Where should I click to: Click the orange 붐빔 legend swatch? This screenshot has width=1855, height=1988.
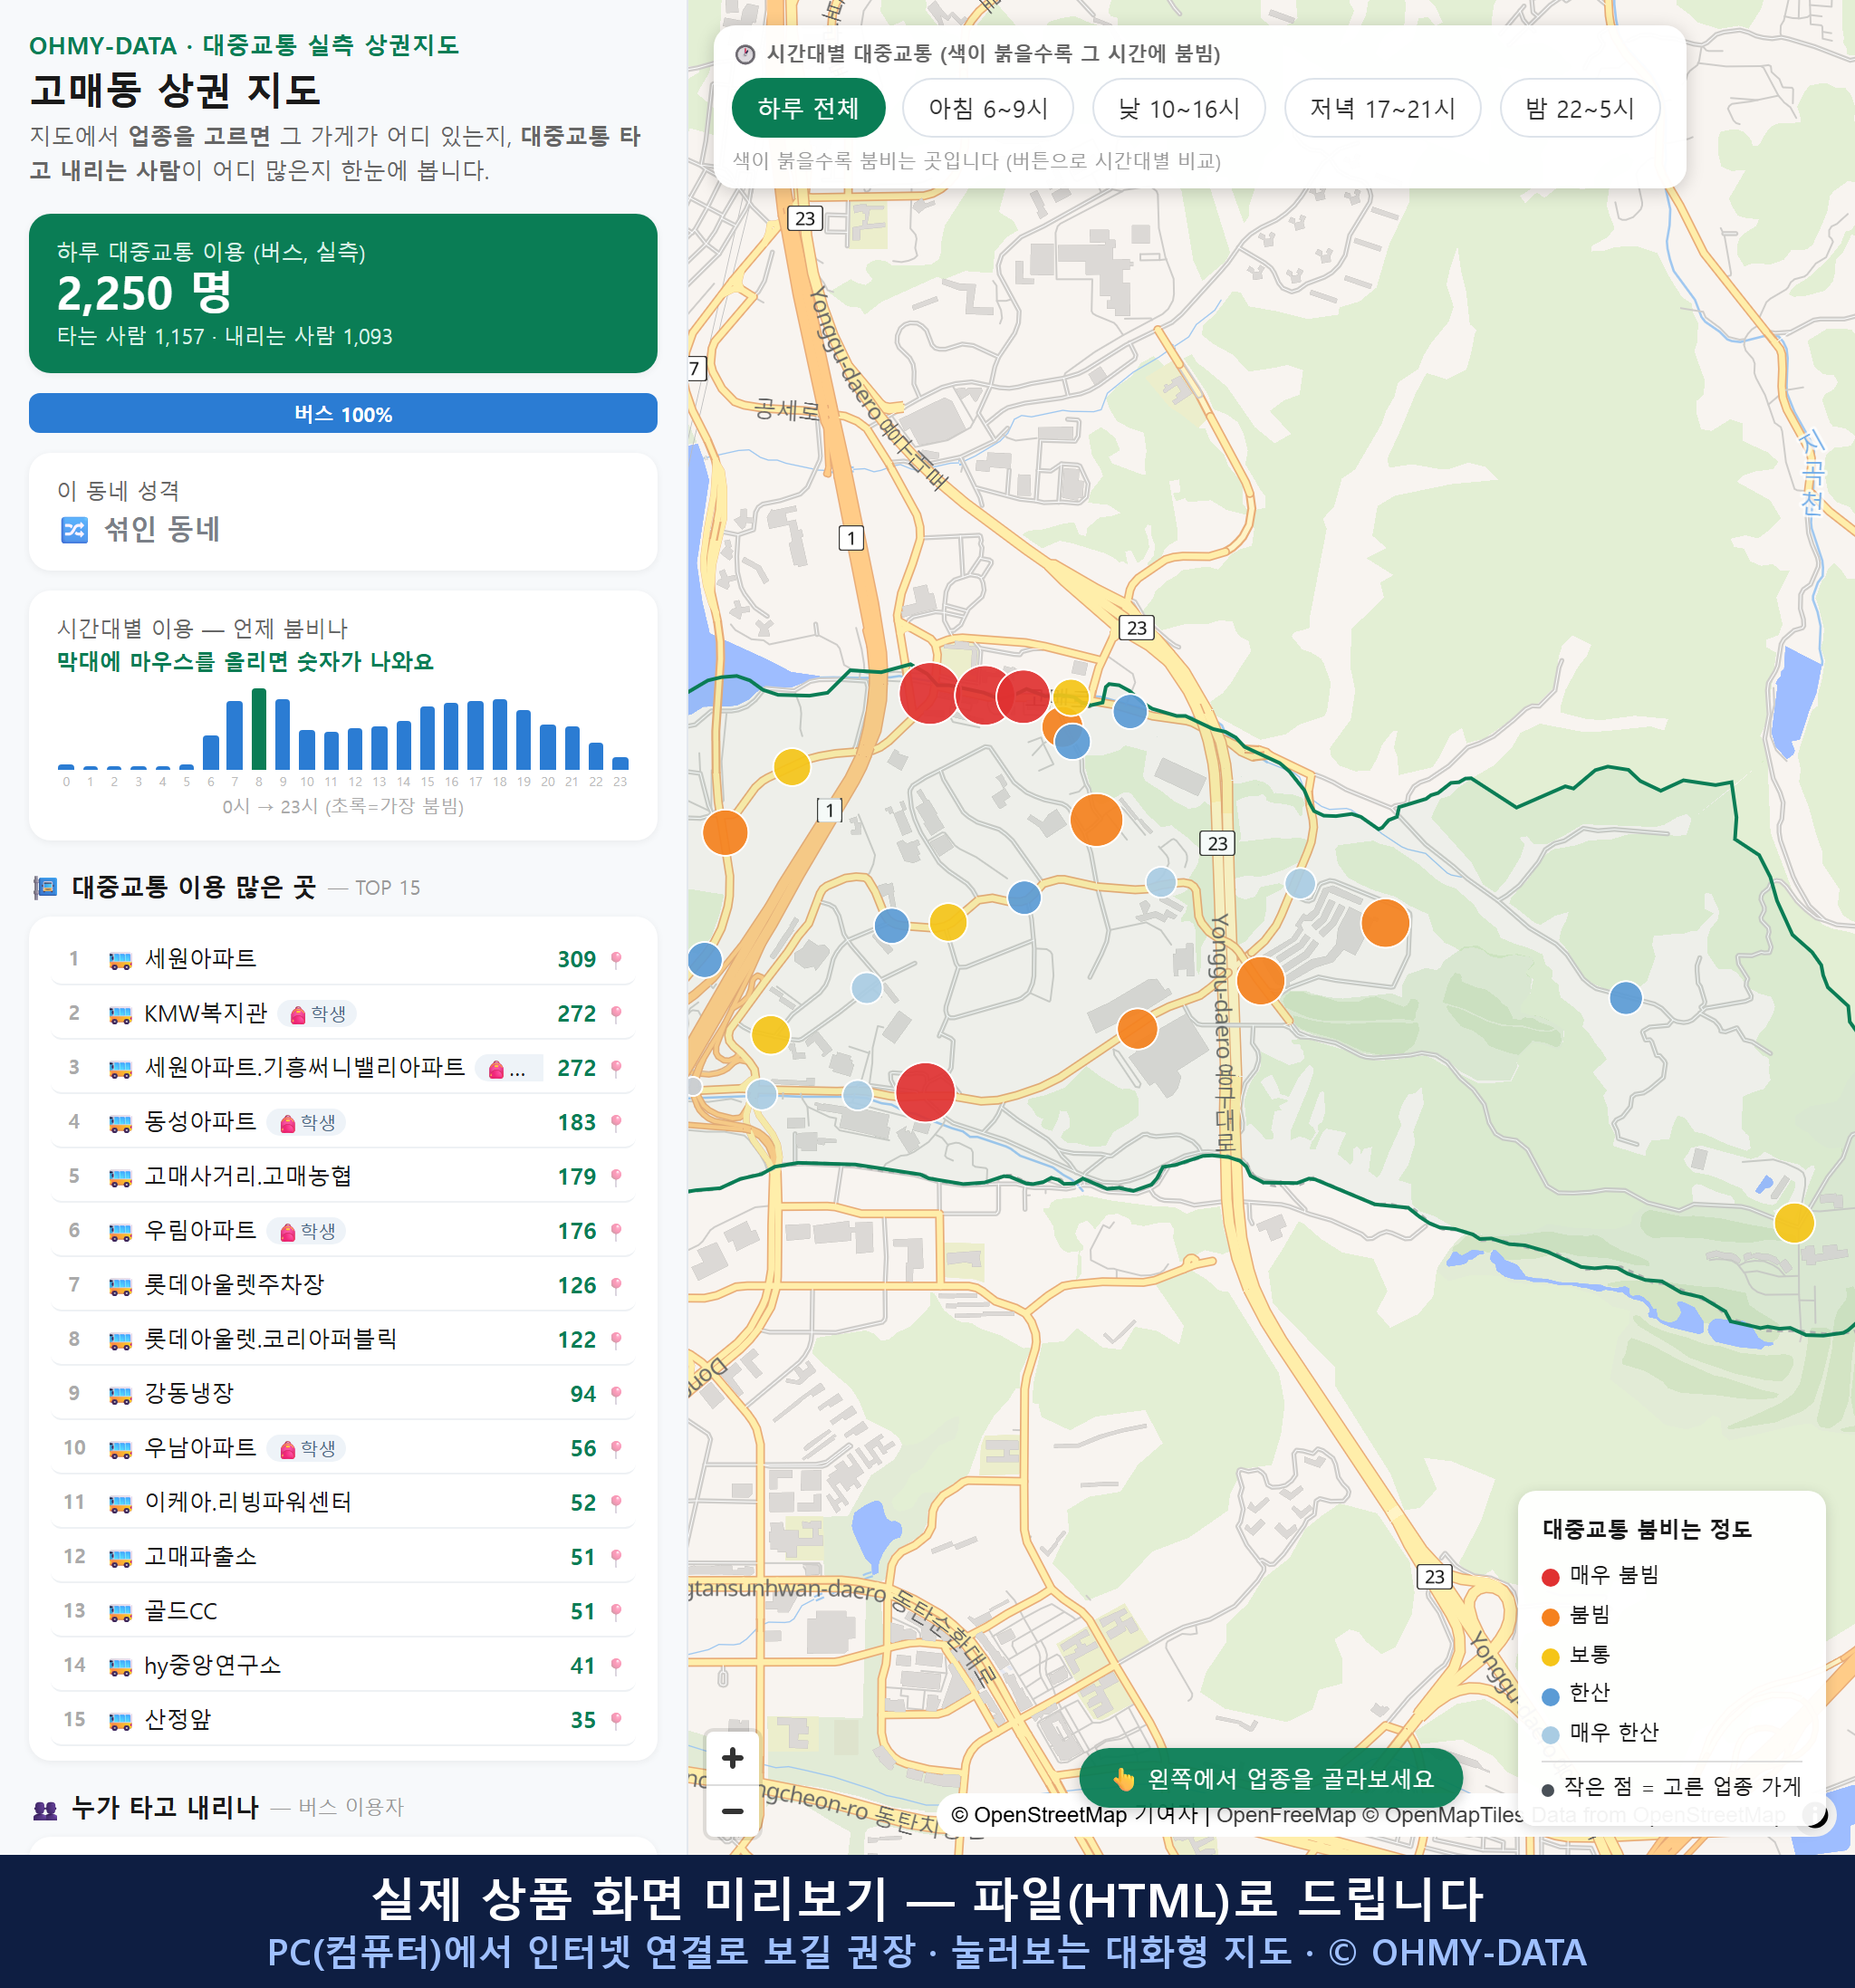(x=1550, y=1617)
